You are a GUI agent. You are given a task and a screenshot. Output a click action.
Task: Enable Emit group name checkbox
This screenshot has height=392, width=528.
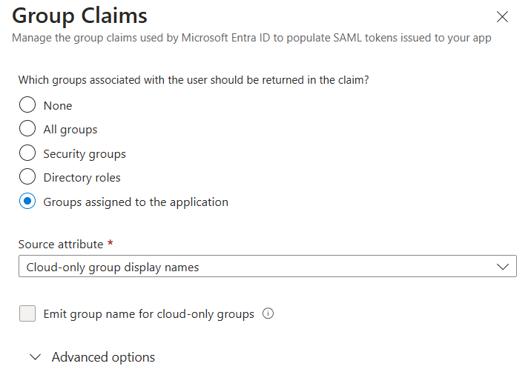(27, 313)
